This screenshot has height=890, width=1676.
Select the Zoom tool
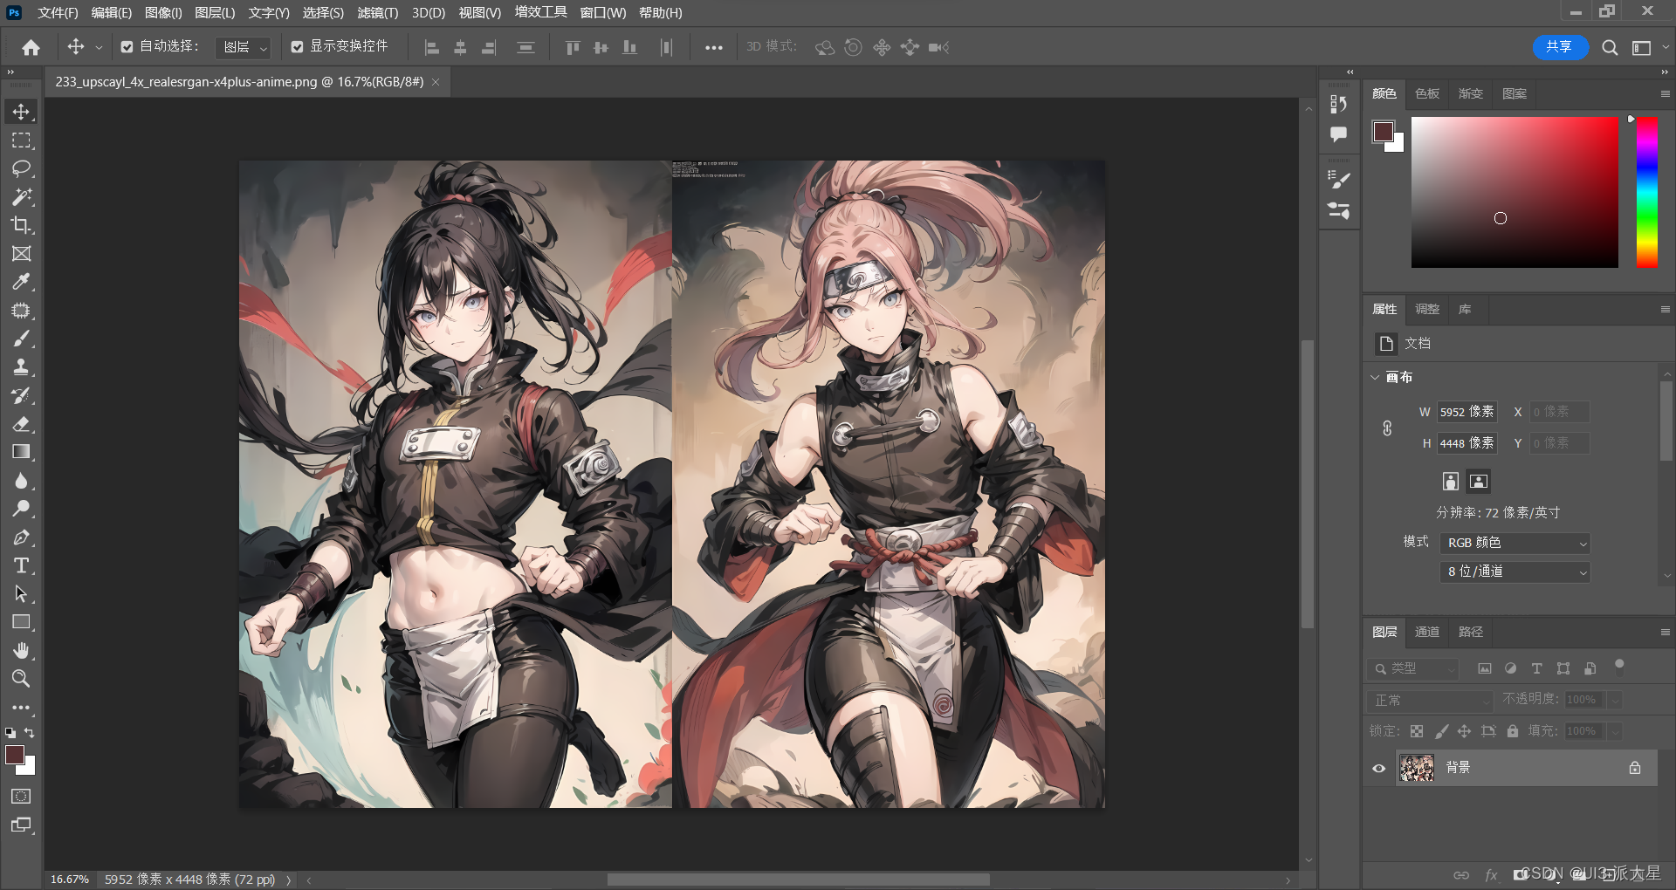[21, 679]
